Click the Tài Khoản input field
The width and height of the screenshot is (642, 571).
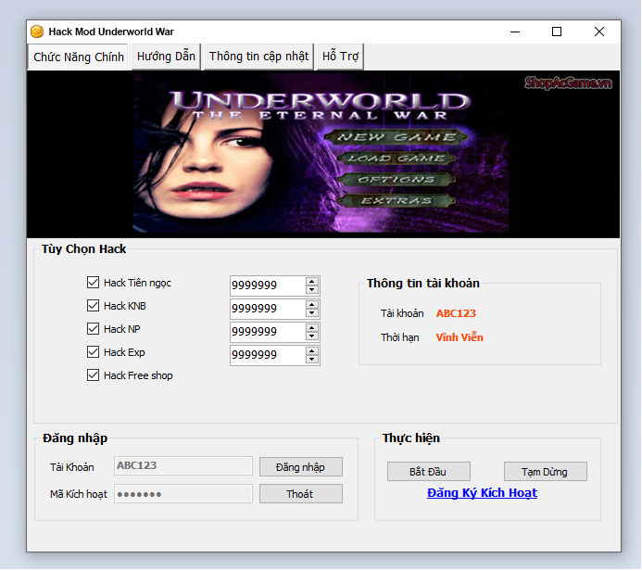click(x=183, y=465)
